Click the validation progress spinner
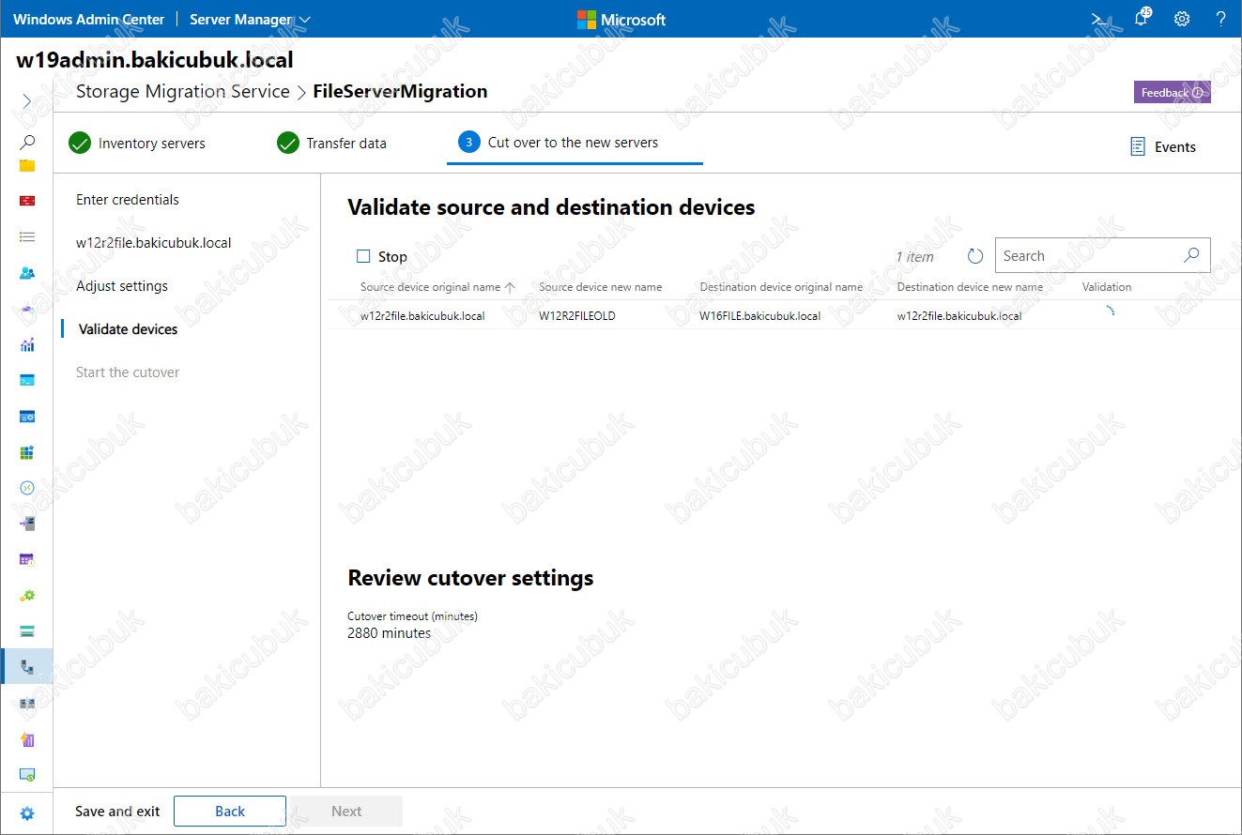The width and height of the screenshot is (1242, 835). (1109, 312)
